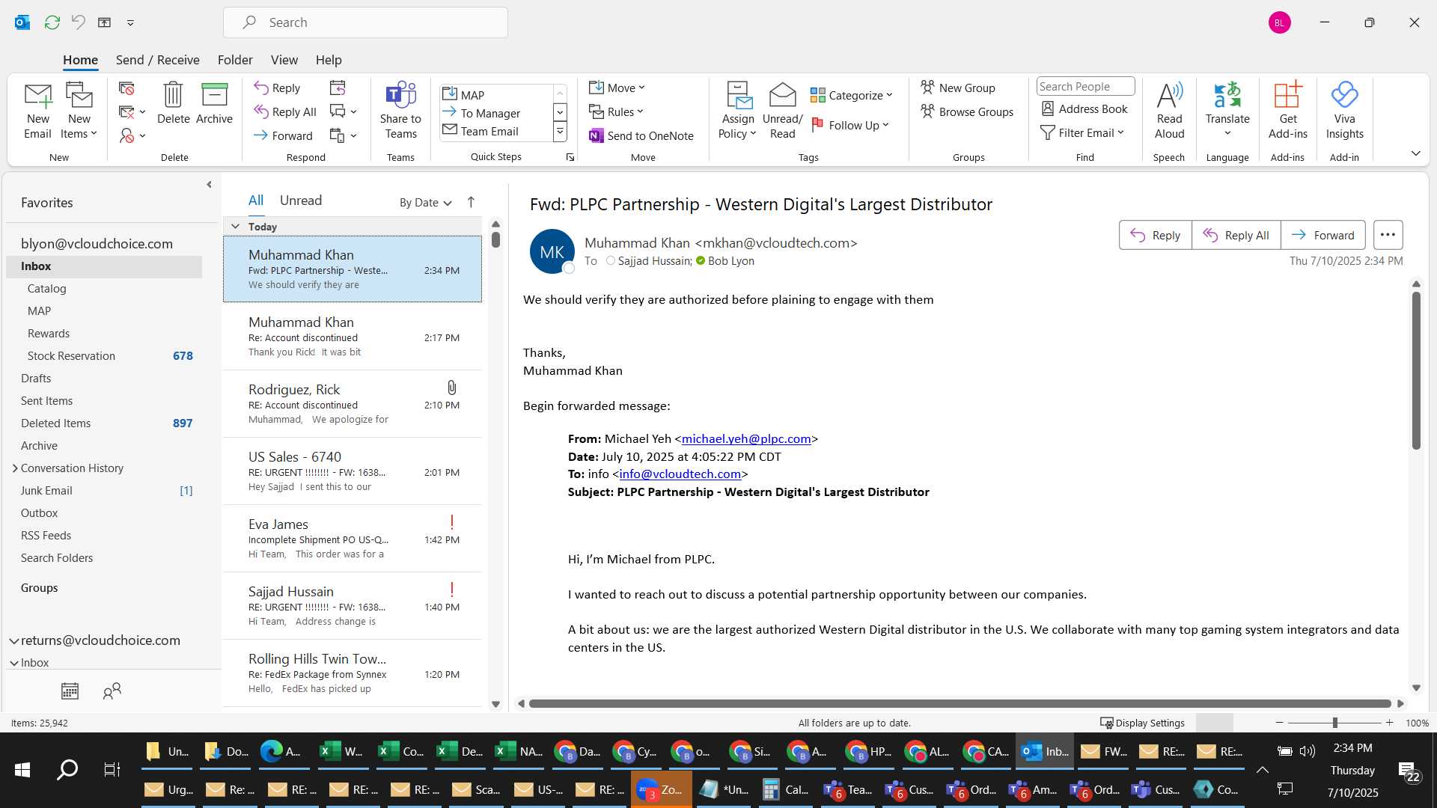
Task: Click the MK sender avatar
Action: 552,251
